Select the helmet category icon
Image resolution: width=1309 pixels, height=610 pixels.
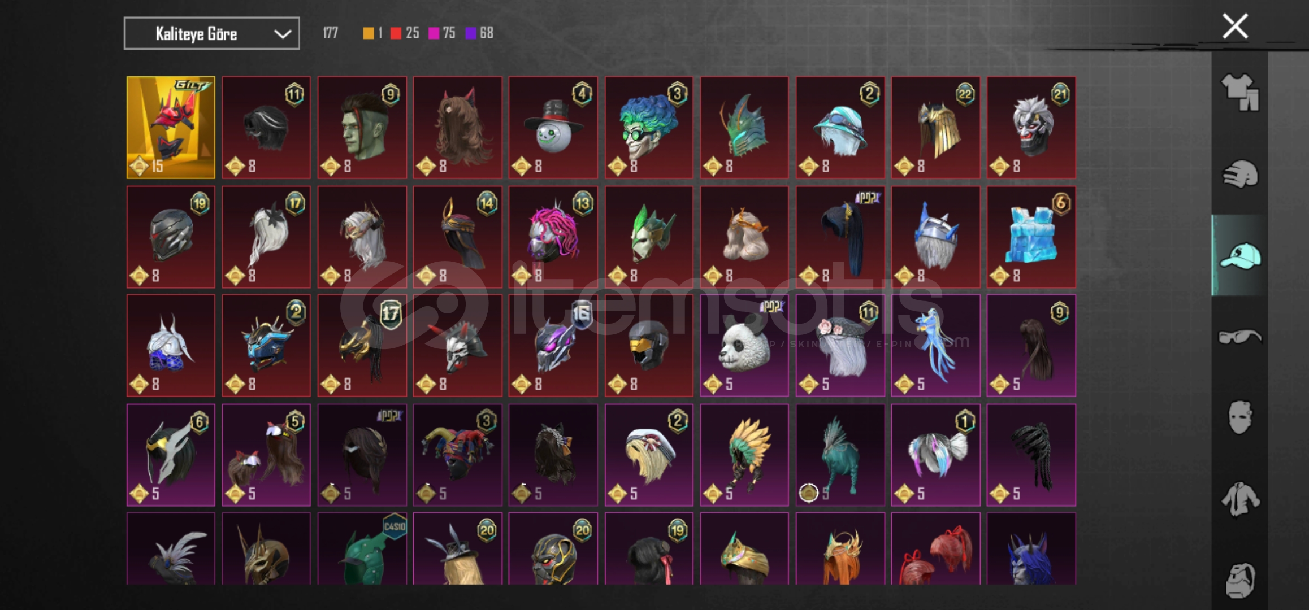(1239, 175)
